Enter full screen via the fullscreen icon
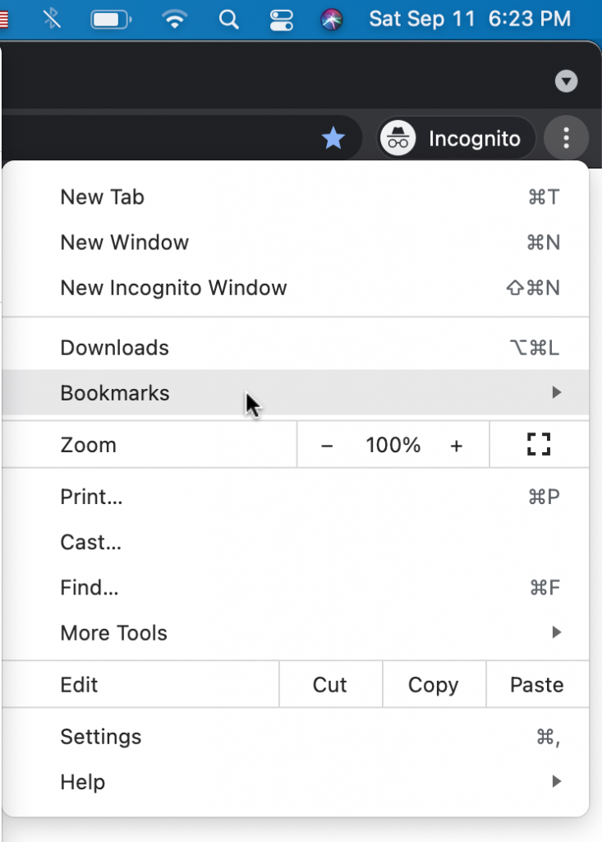The width and height of the screenshot is (602, 842). click(539, 444)
